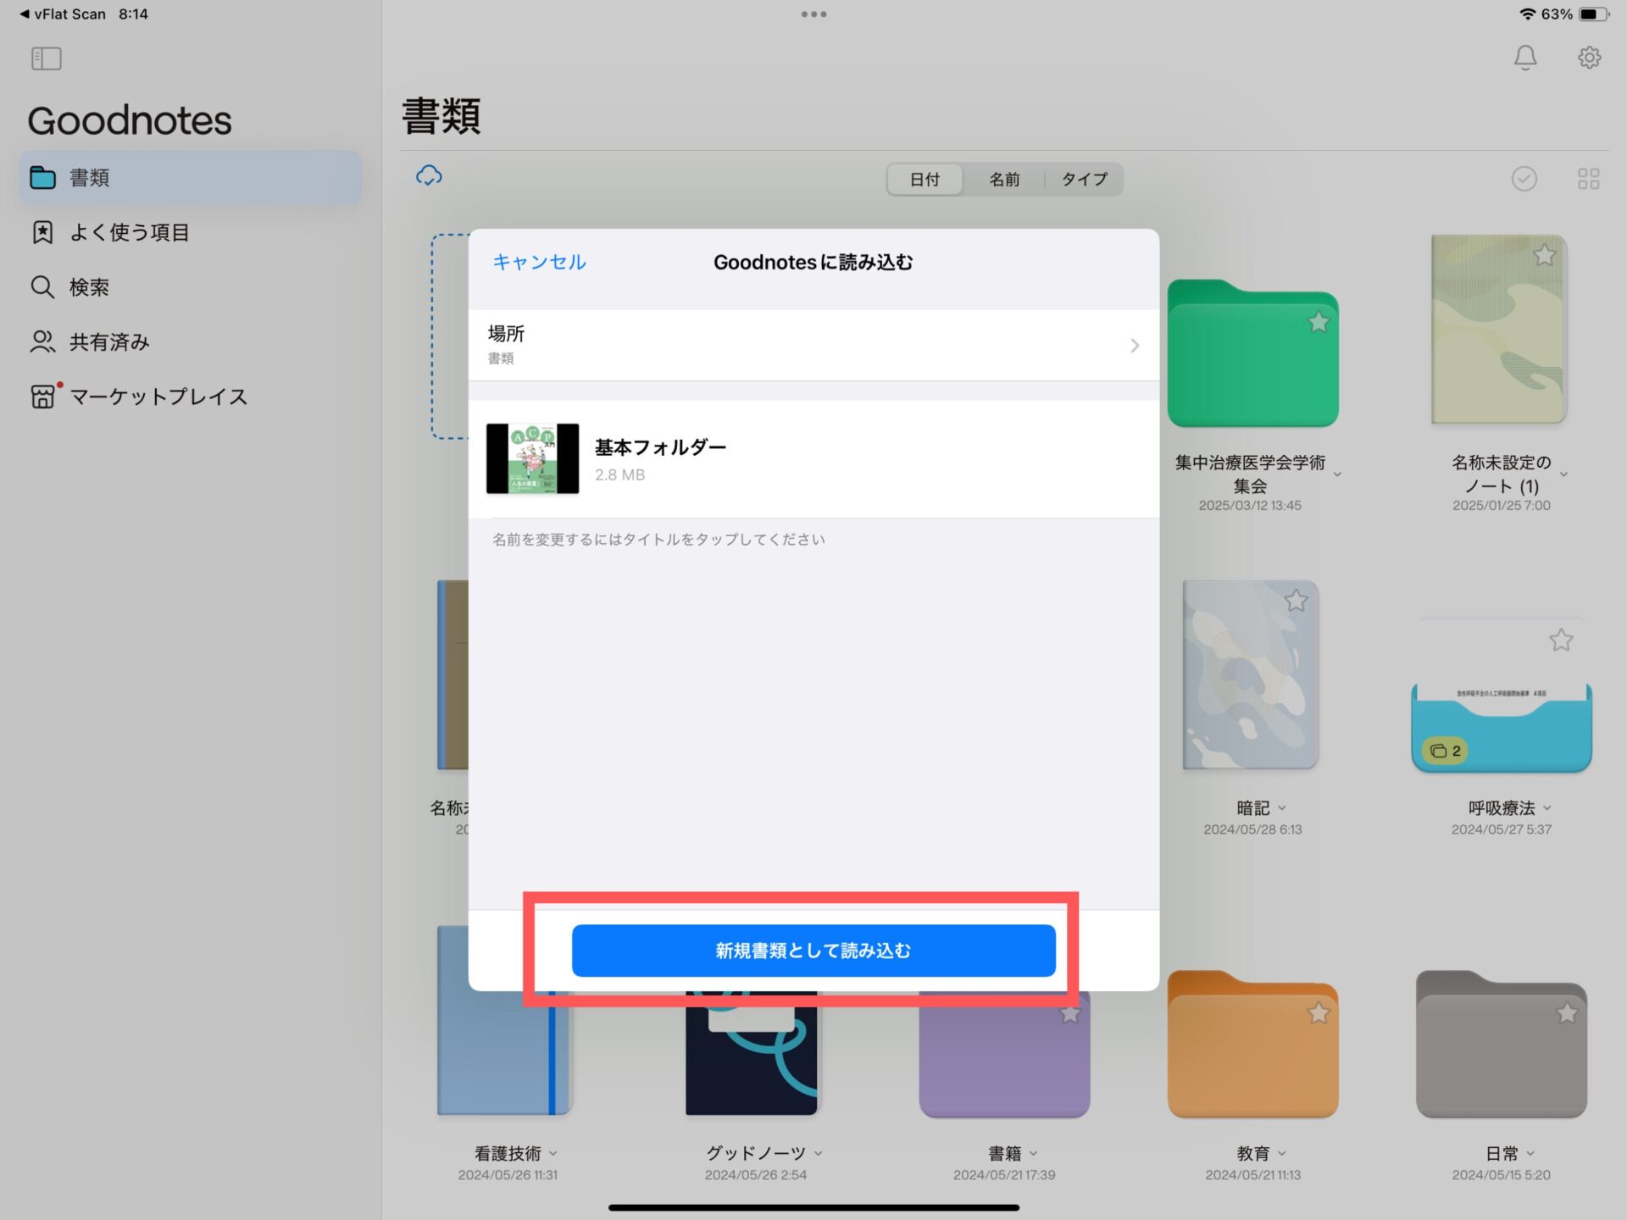The image size is (1627, 1220).
Task: Tap the 基本フォルダー title to rename
Action: (x=660, y=446)
